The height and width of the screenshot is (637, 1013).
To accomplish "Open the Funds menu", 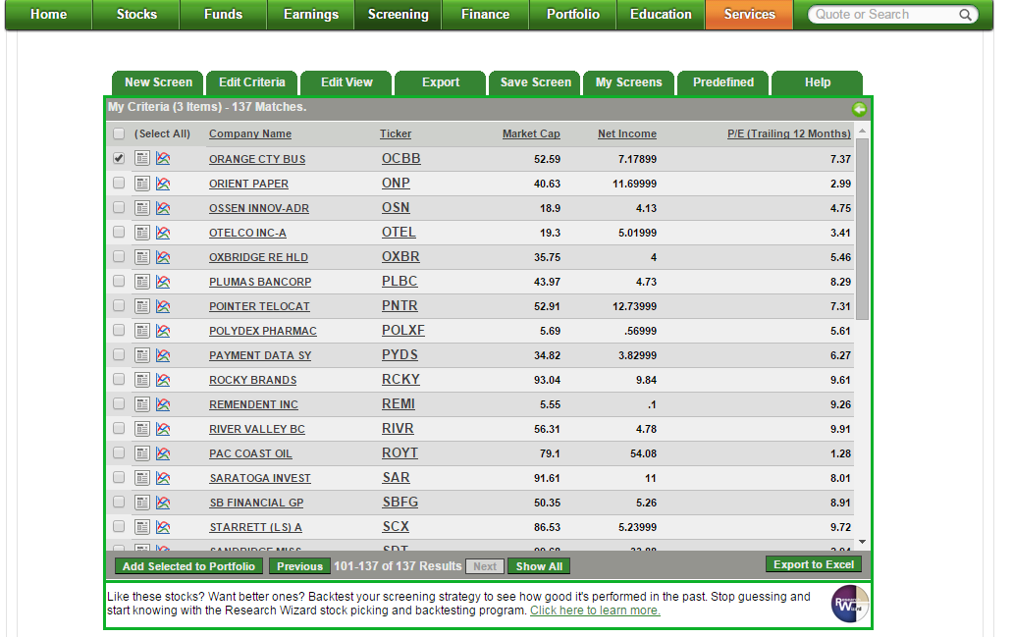I will 223,14.
